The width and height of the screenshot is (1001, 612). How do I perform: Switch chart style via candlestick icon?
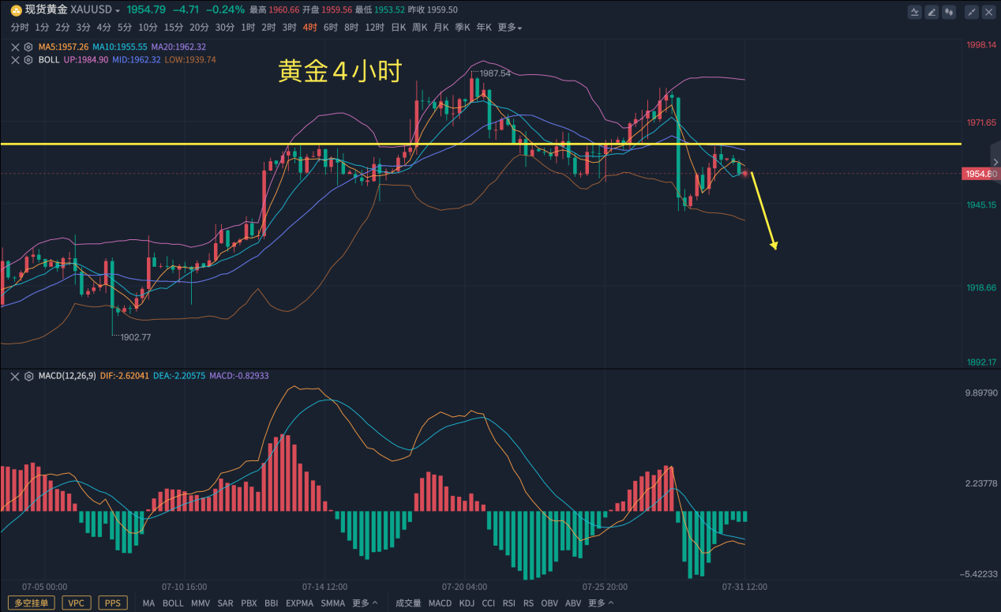(949, 12)
